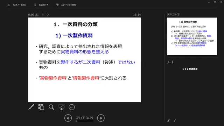Select the pen and laser pointer tool
Viewport: 224px width, 126px height.
pyautogui.click(x=31, y=107)
